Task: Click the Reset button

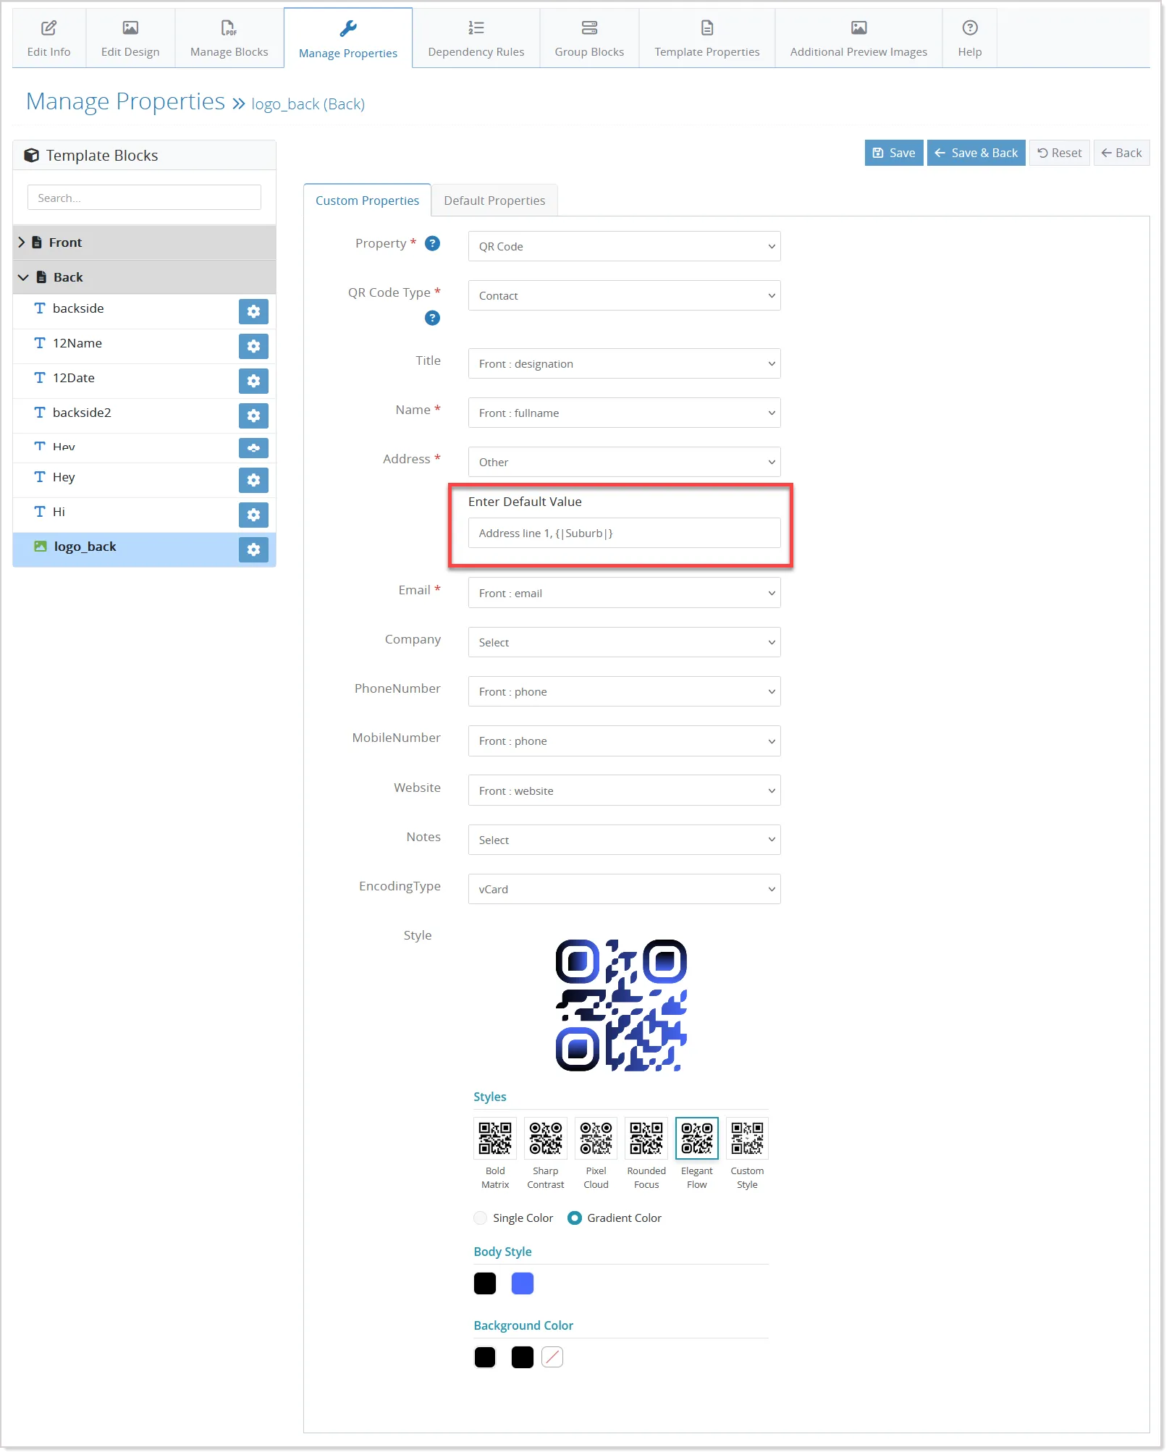Action: (1059, 153)
